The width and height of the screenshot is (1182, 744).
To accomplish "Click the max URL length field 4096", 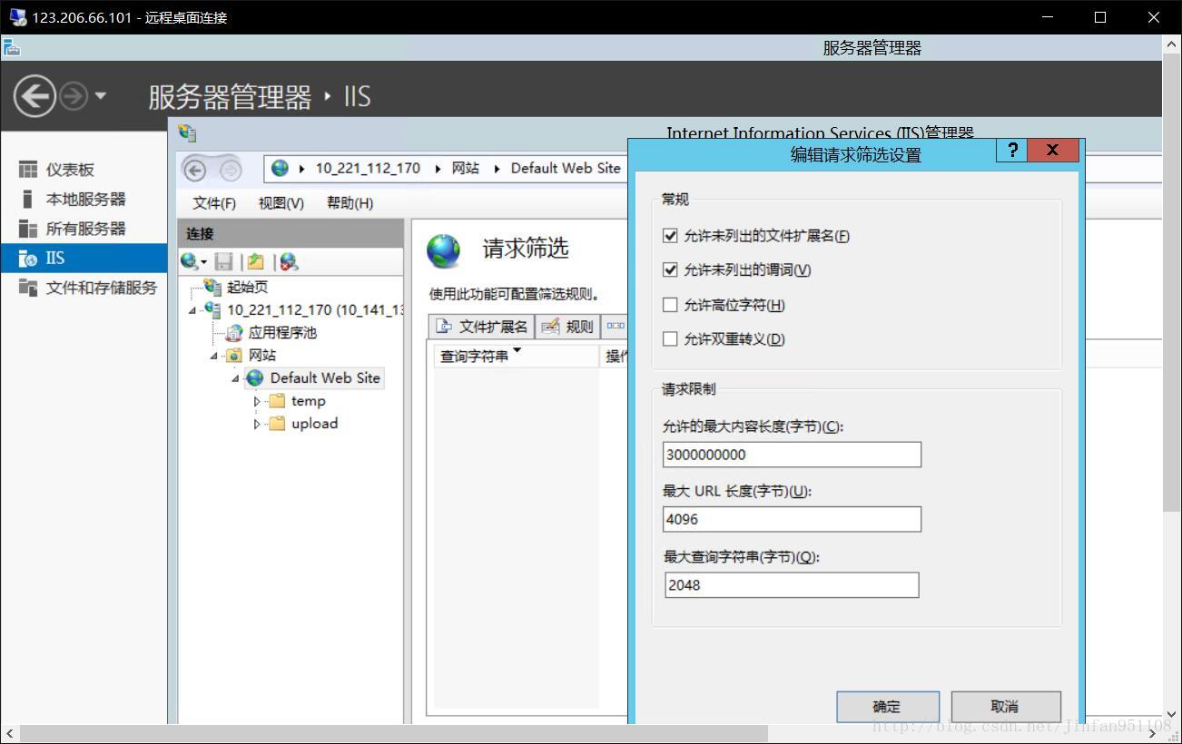I will coord(792,519).
